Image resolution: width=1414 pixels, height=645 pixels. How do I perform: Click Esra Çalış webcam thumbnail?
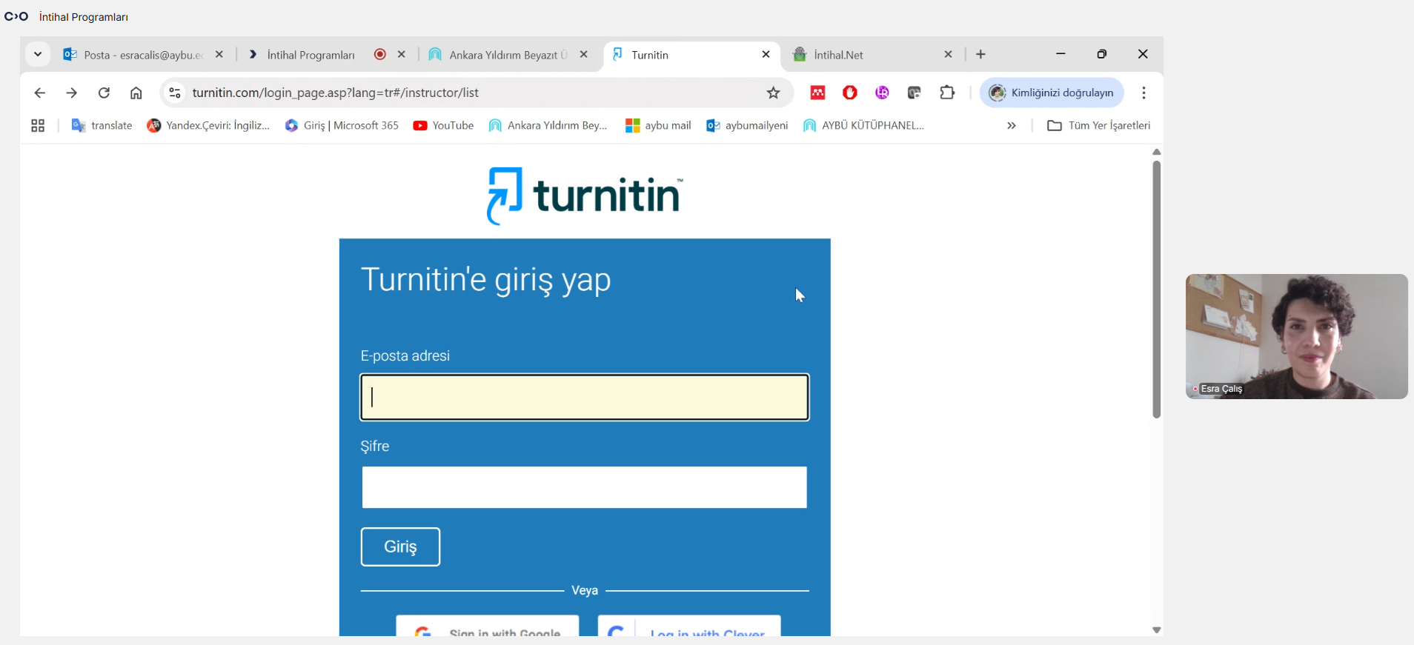coord(1296,336)
